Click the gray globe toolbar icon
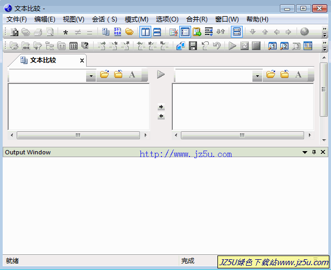Screen dimensions: 331x270 click(305, 32)
